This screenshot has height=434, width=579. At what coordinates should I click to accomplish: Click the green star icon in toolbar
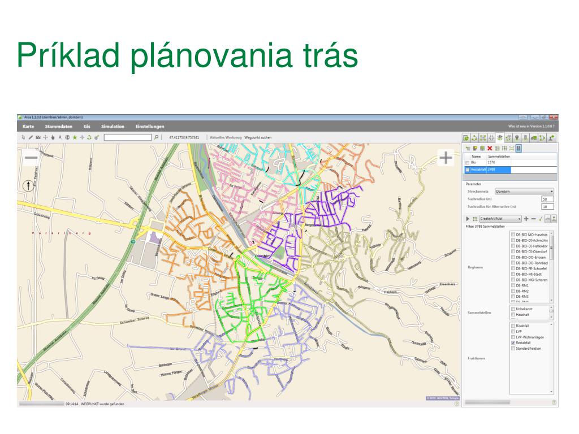coord(75,137)
